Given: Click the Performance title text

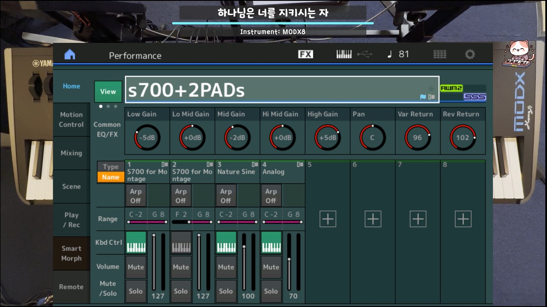Looking at the screenshot, I should coord(135,55).
